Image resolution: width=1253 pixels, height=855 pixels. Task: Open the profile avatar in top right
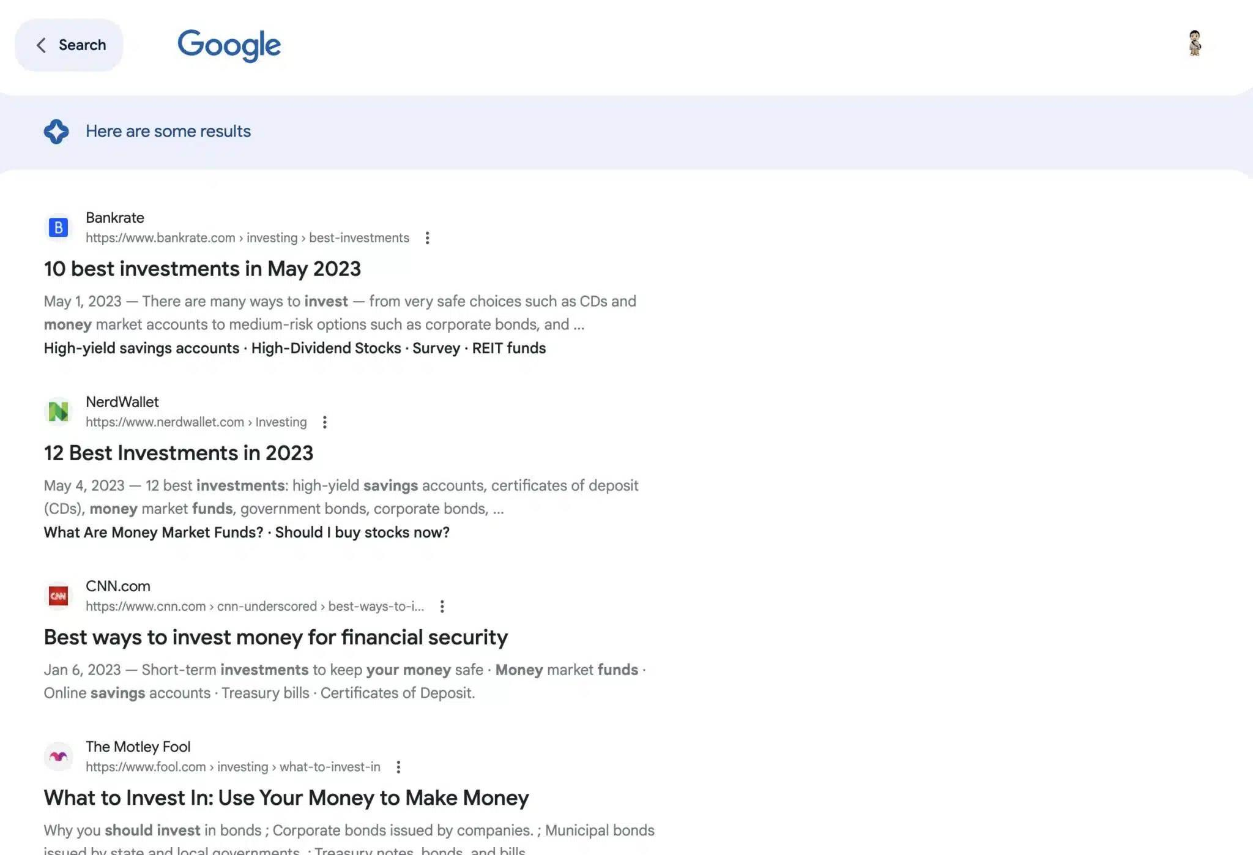coord(1194,43)
